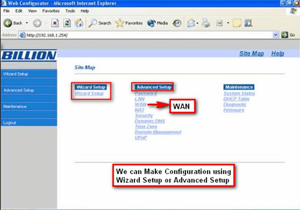Screen dimensions: 300x210
Task: Click the Back arrow button
Action: pos(13,23)
